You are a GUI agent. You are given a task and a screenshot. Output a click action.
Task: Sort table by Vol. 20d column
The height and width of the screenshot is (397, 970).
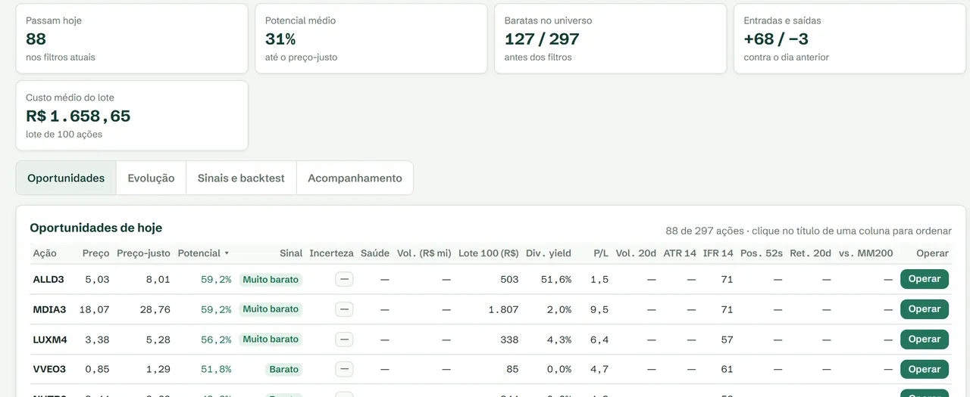(636, 253)
